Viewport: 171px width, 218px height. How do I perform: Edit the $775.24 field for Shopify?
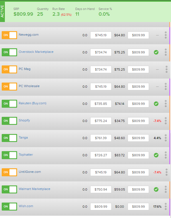(101, 121)
